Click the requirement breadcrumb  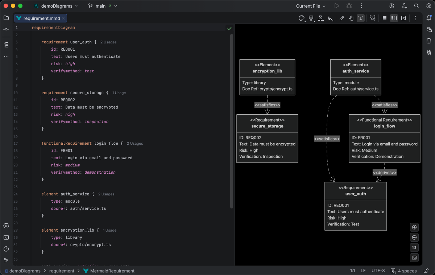(x=62, y=271)
